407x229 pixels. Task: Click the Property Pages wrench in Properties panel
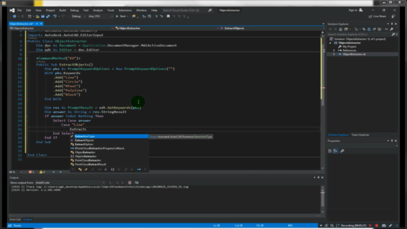click(342, 151)
